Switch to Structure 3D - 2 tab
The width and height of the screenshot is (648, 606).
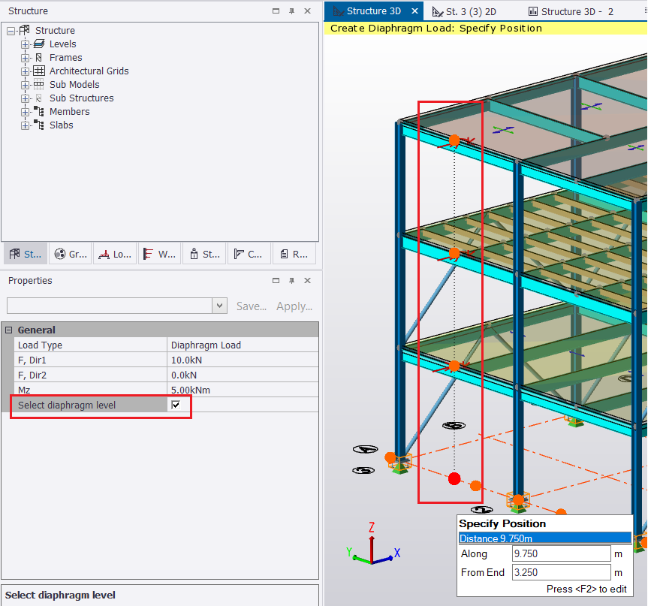pos(571,11)
